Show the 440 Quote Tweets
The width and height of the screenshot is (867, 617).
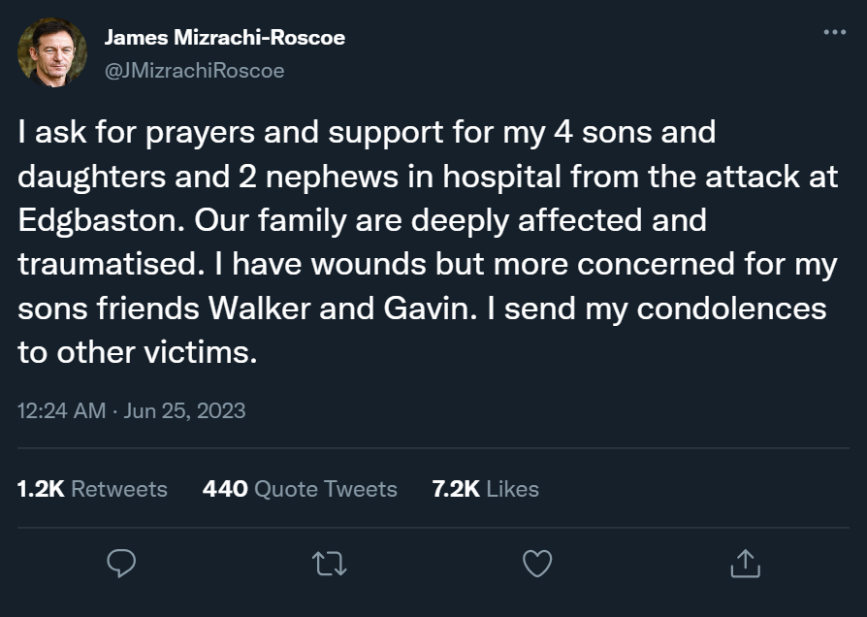coord(299,489)
